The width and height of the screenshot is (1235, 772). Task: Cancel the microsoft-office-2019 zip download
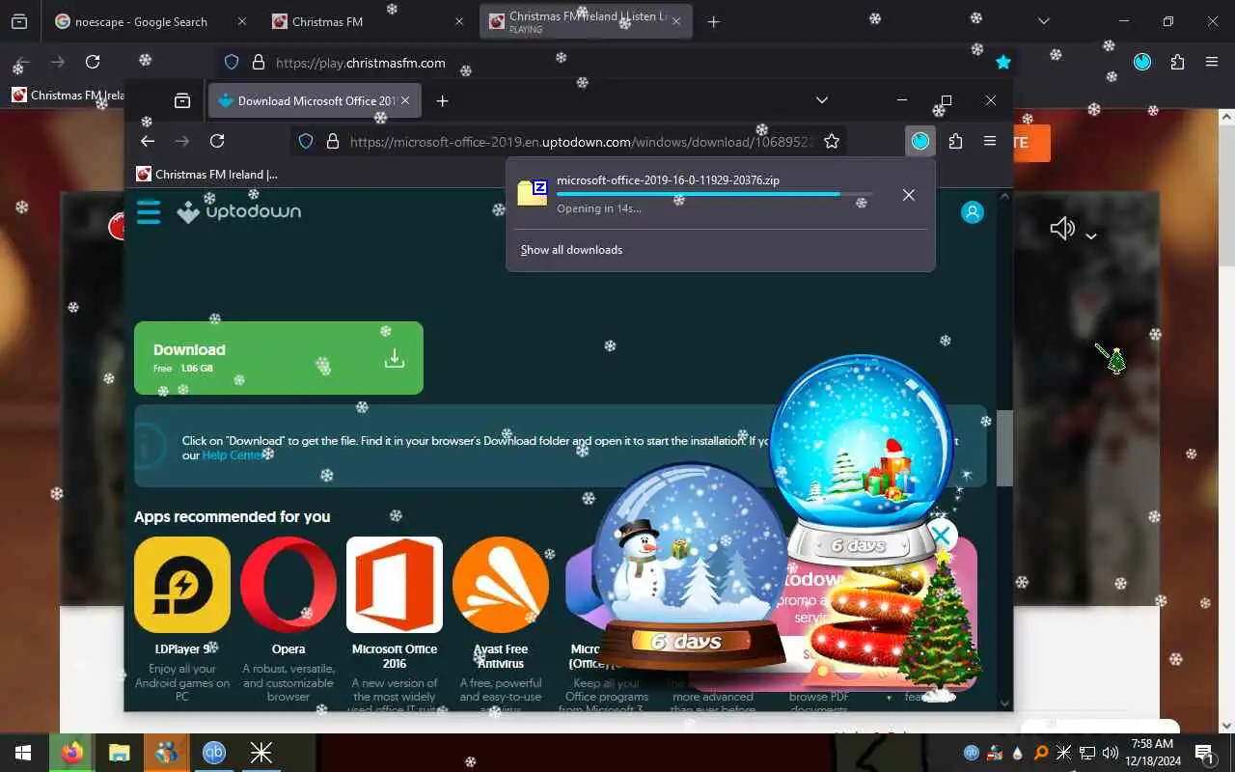click(x=908, y=195)
